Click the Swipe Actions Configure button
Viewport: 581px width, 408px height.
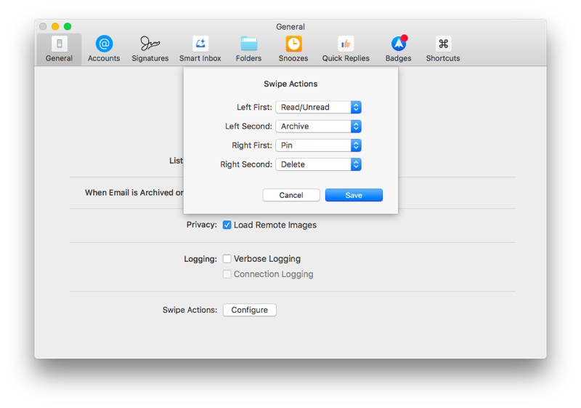[x=249, y=310]
